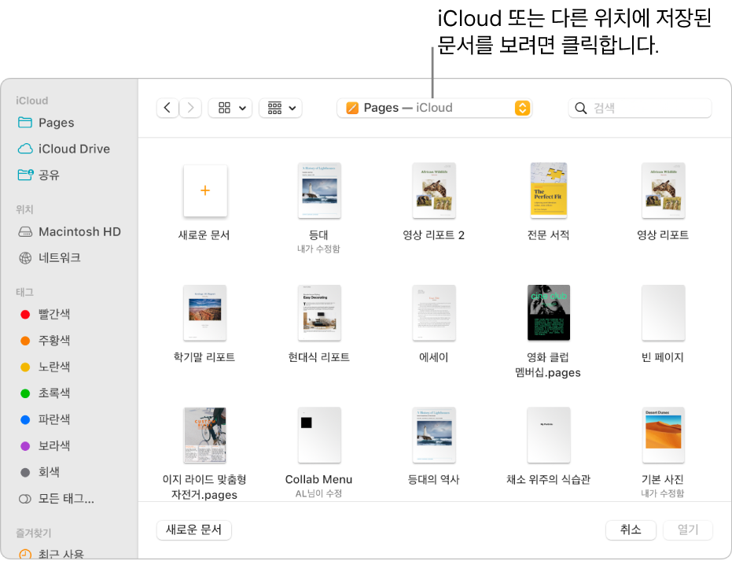The image size is (732, 561).
Task: Click the magnifying glass search icon
Action: (580, 109)
